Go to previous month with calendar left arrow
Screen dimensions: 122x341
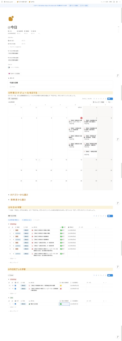106,102
